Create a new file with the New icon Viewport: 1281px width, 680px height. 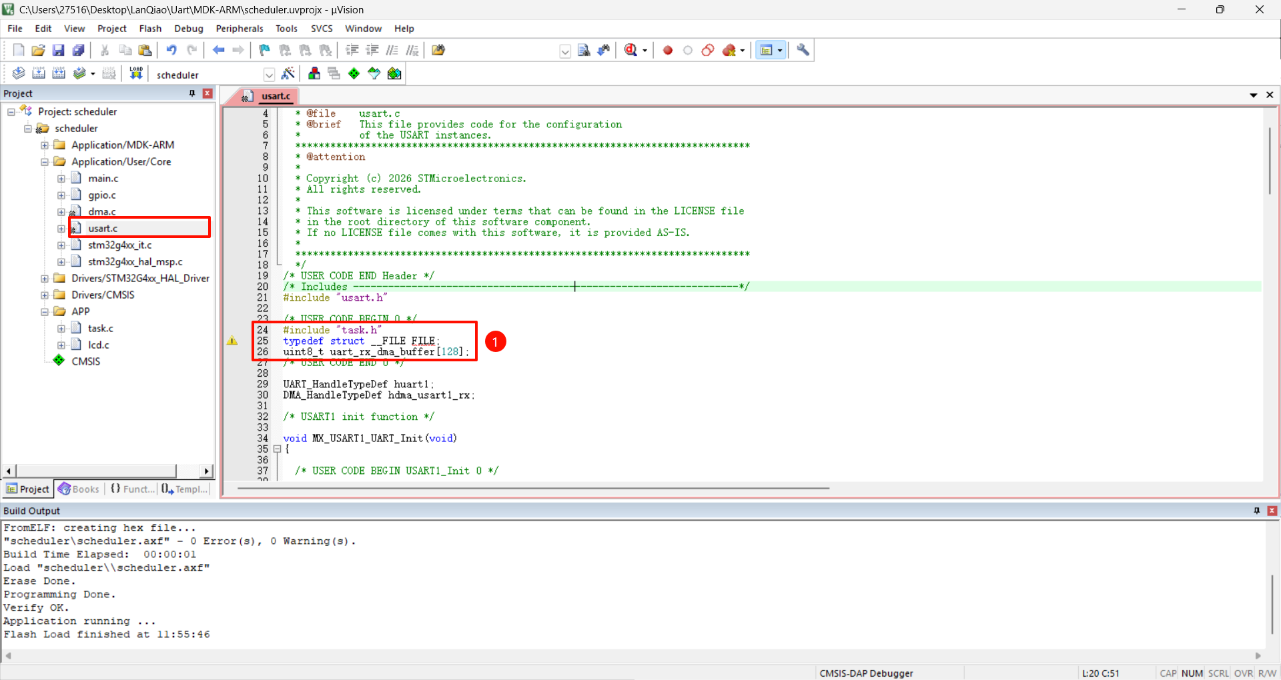pos(19,50)
